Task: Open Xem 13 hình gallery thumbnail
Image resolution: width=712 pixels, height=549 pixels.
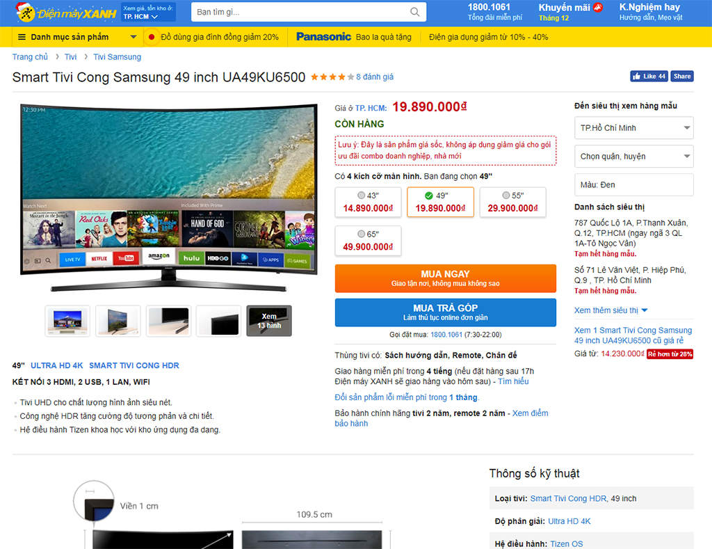Action: click(269, 321)
